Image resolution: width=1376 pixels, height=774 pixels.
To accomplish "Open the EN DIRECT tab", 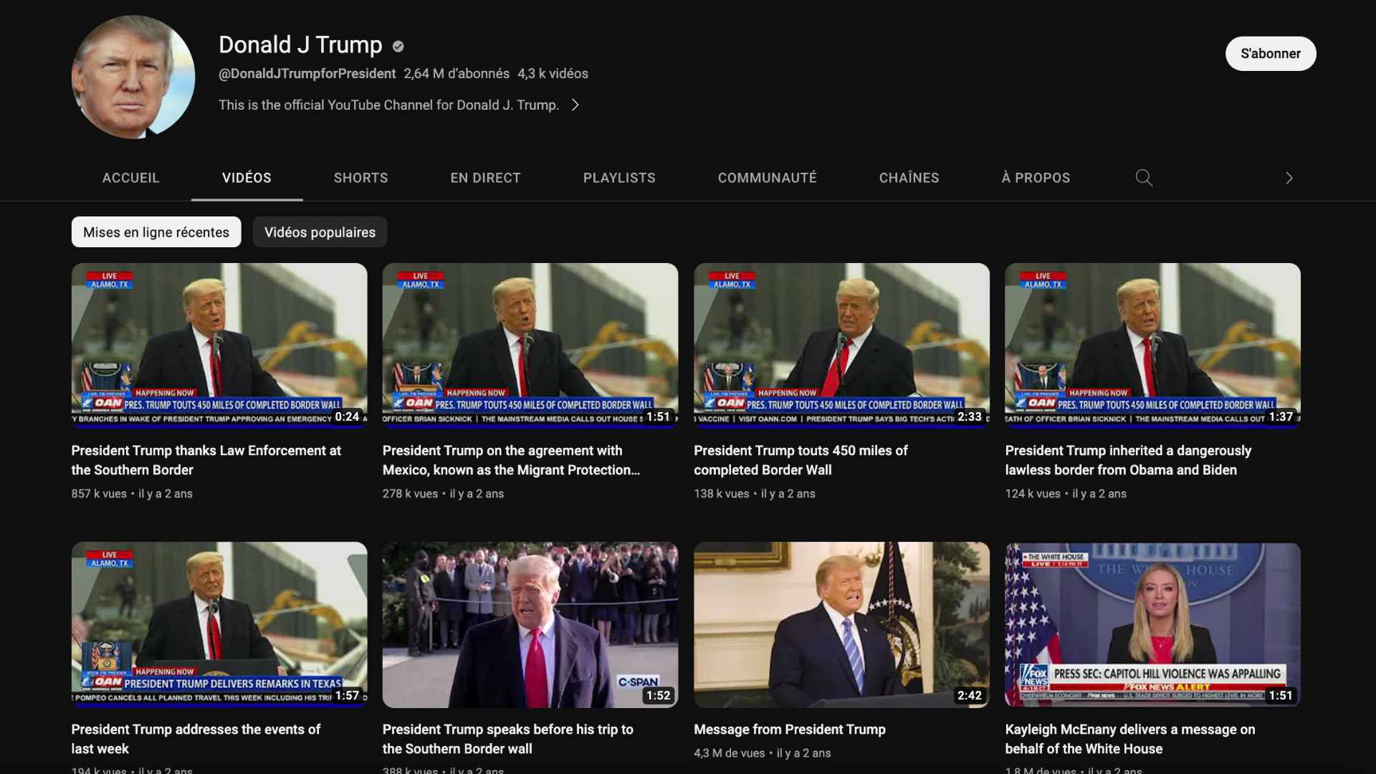I will click(485, 178).
